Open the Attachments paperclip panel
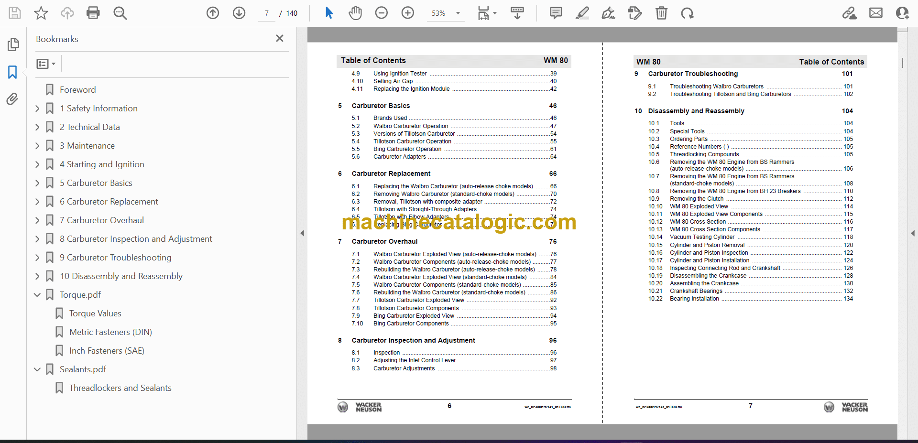The image size is (918, 443). point(12,99)
